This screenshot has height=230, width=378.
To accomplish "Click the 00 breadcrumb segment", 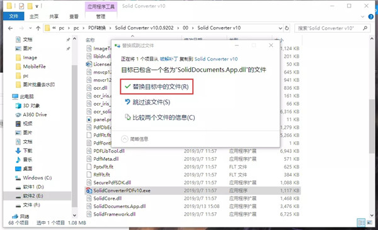I will (x=185, y=28).
